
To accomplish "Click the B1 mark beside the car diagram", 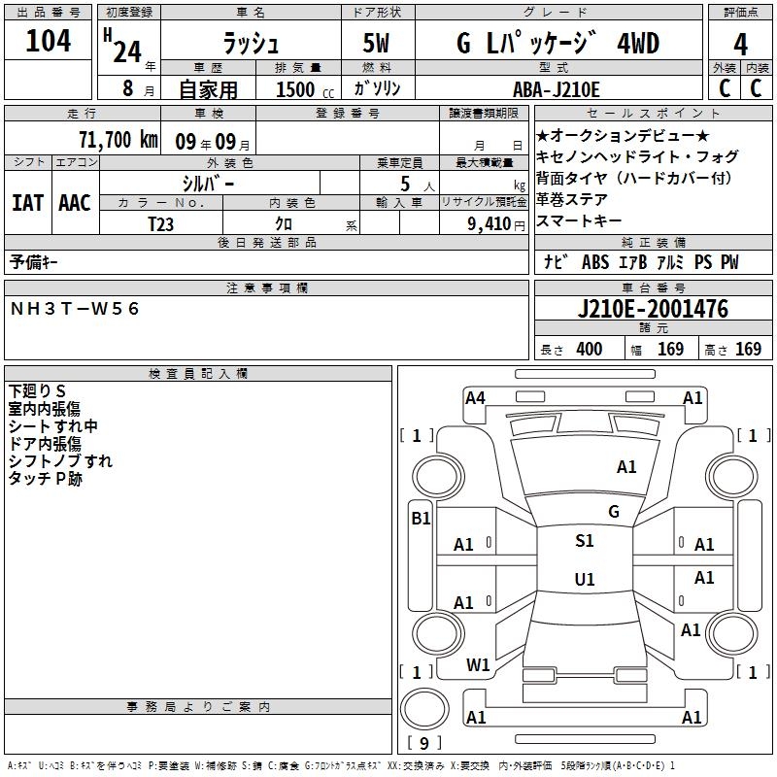I will click(x=421, y=519).
